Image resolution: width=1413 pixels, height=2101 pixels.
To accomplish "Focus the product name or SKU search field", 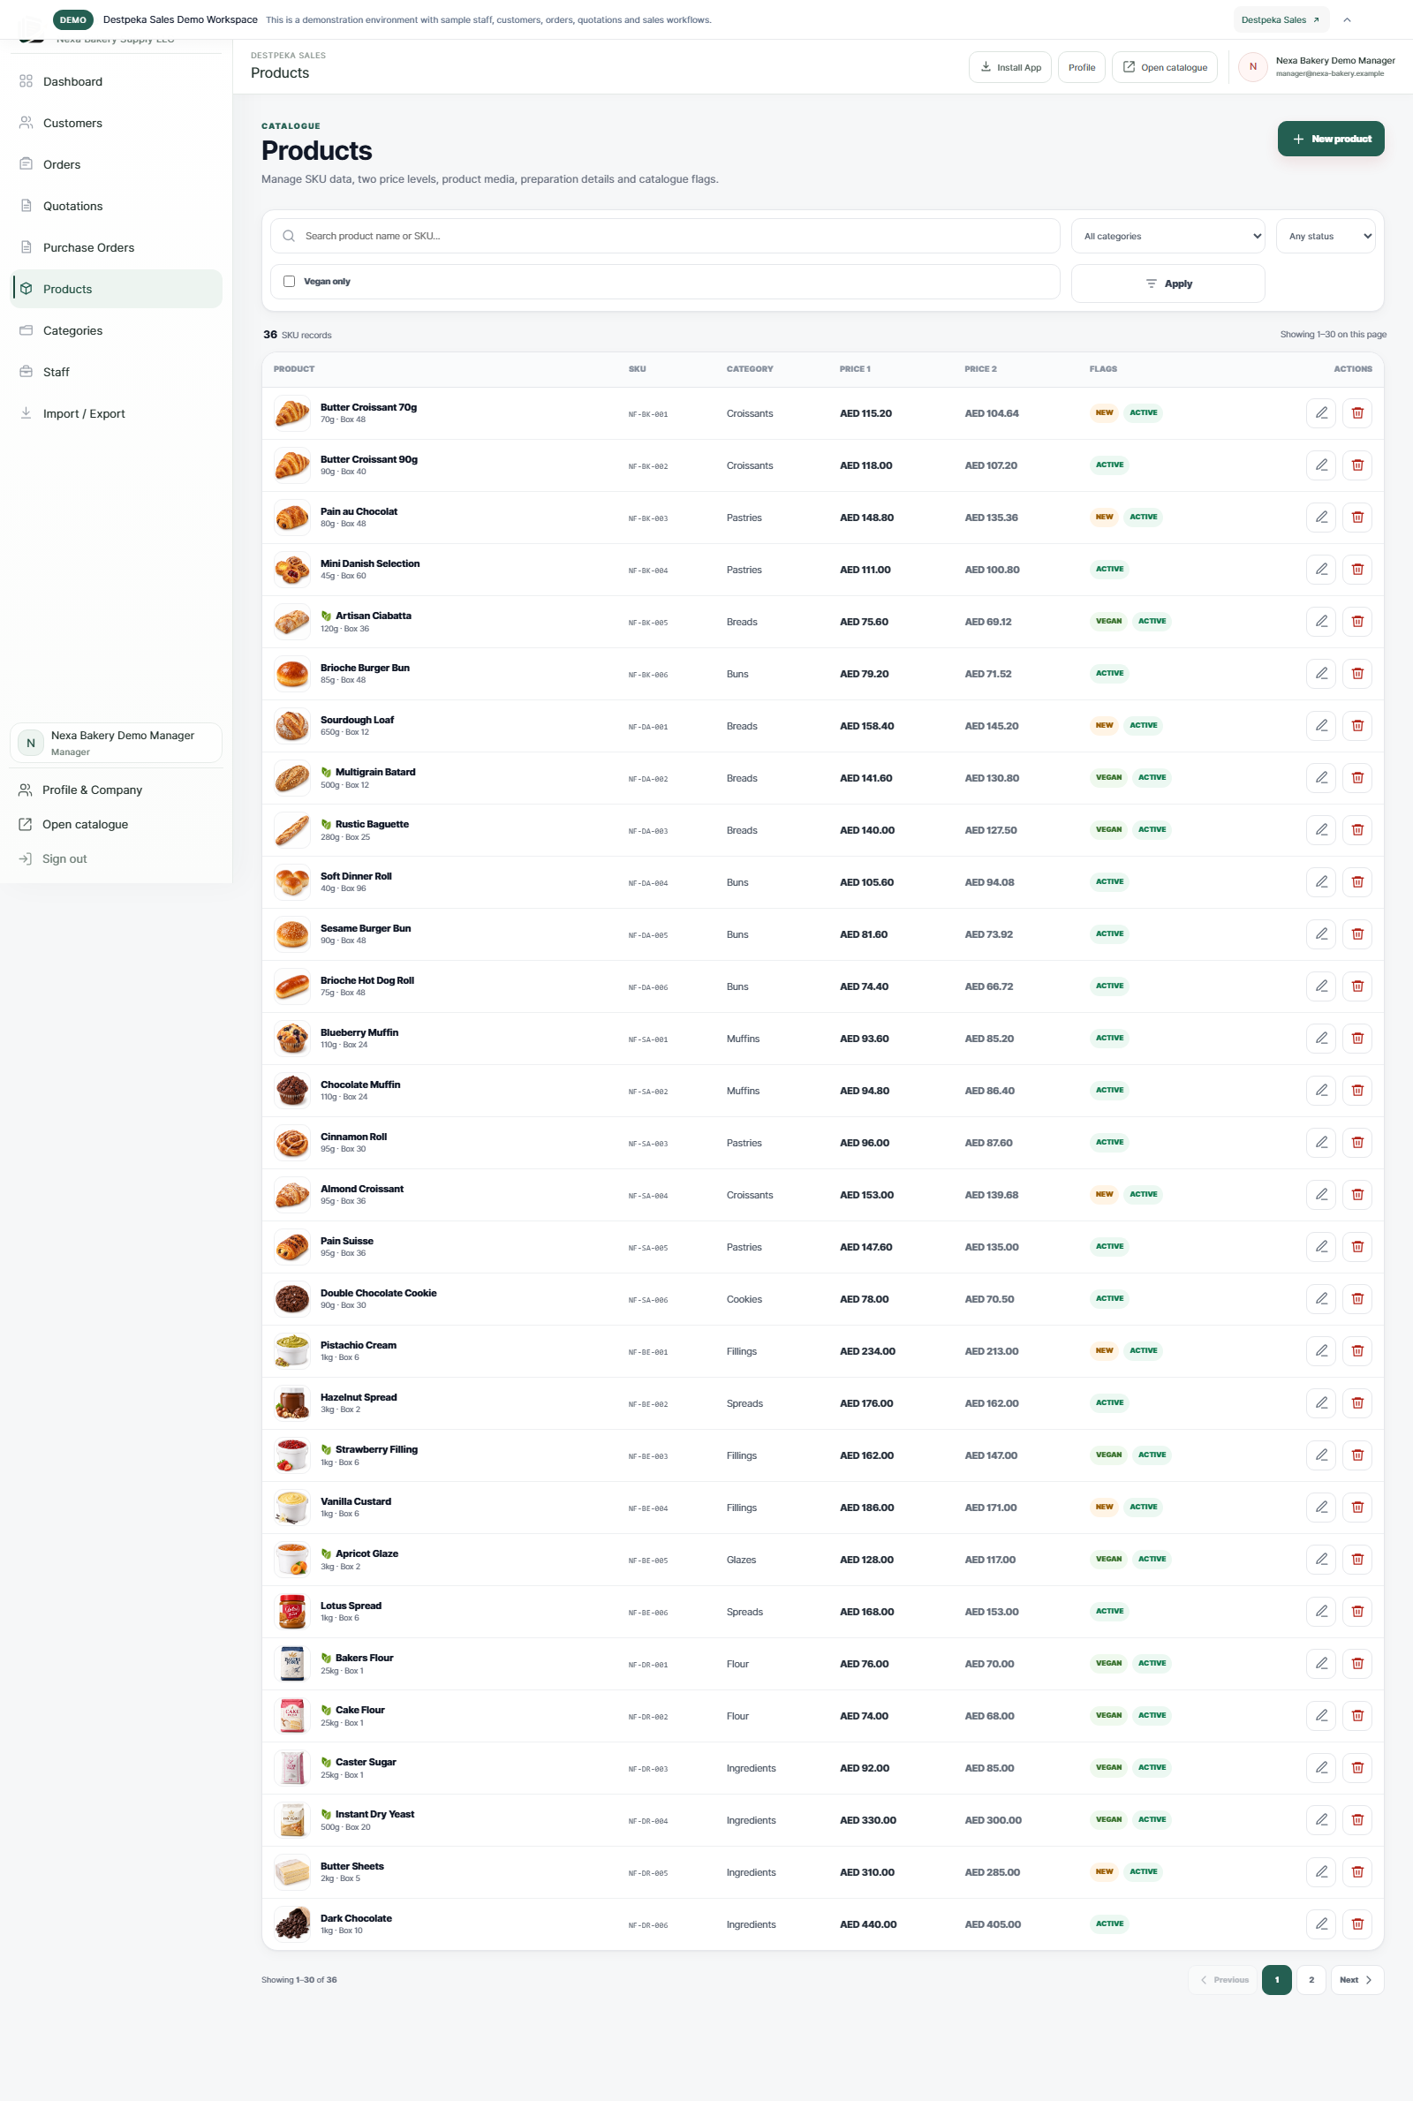I will pos(665,236).
